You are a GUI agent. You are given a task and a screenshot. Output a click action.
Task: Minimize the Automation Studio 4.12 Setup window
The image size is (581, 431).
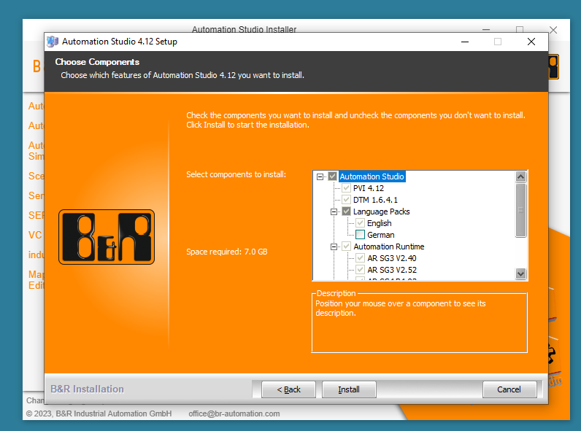tap(465, 42)
